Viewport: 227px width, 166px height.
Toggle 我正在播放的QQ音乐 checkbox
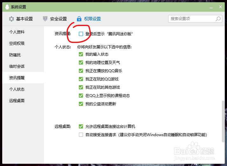pyautogui.click(x=81, y=71)
